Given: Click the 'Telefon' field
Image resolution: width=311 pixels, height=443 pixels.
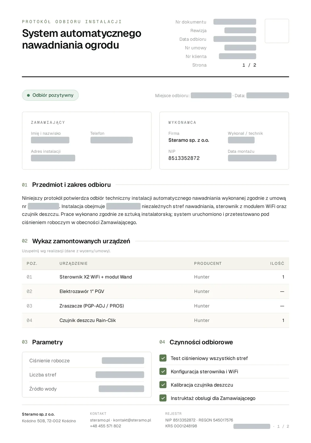Looking at the screenshot, I should tap(112, 140).
